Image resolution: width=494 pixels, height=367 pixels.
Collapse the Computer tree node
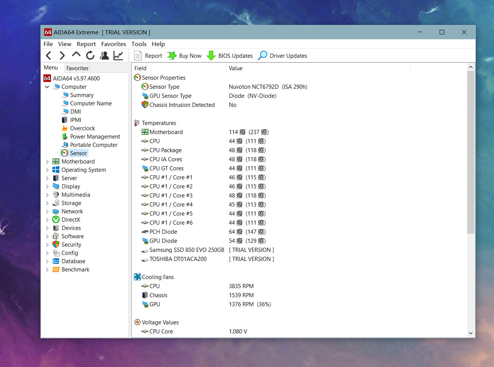pos(47,87)
